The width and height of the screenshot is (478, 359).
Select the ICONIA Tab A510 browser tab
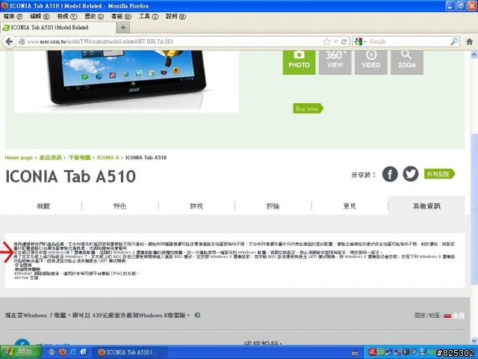[x=58, y=28]
